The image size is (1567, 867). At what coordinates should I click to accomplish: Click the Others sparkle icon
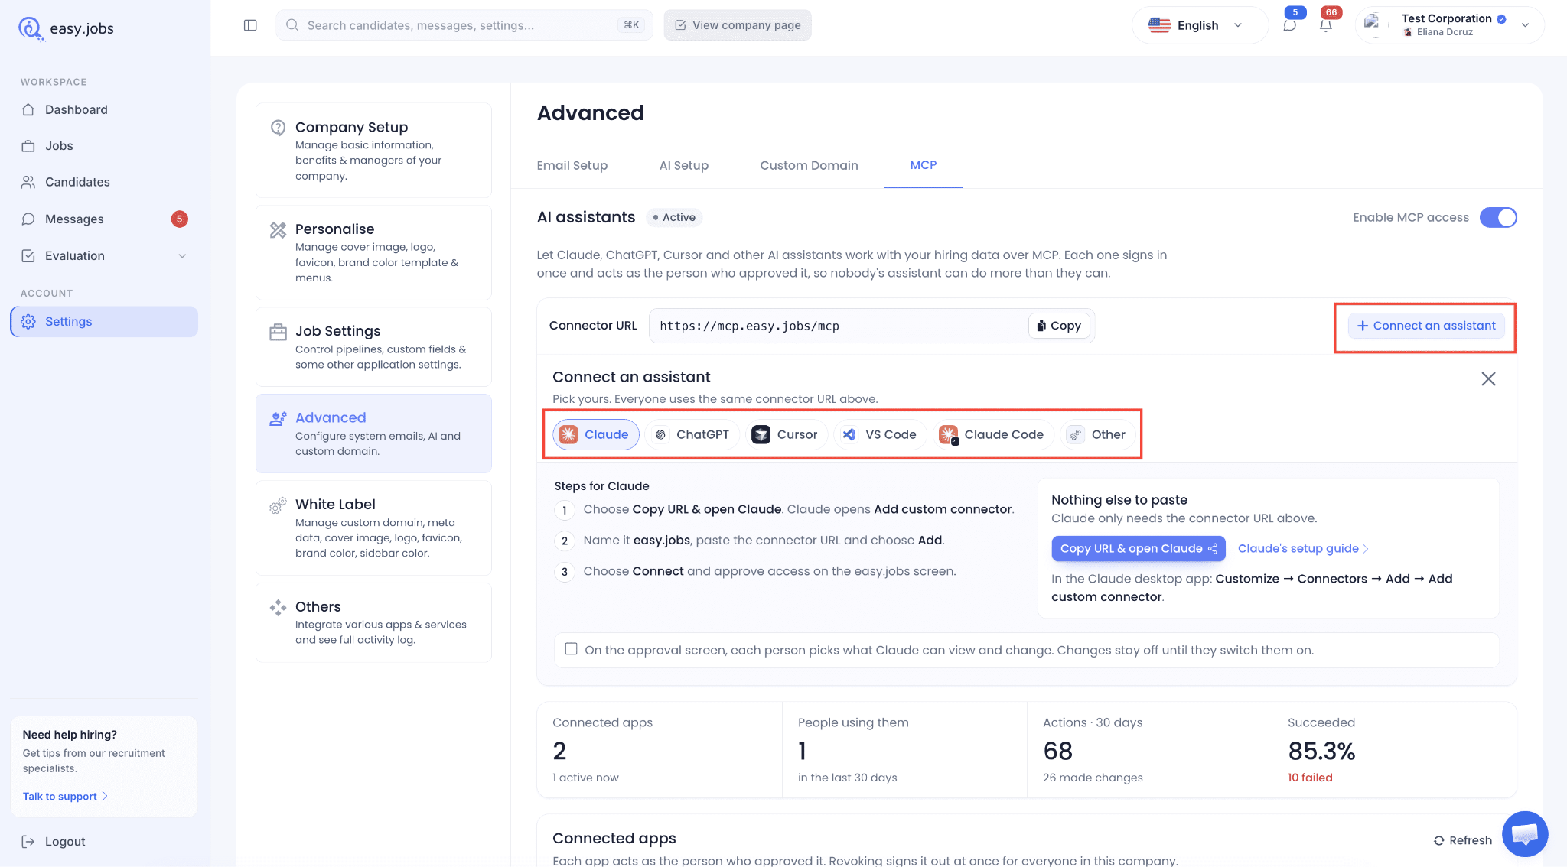[x=279, y=608]
